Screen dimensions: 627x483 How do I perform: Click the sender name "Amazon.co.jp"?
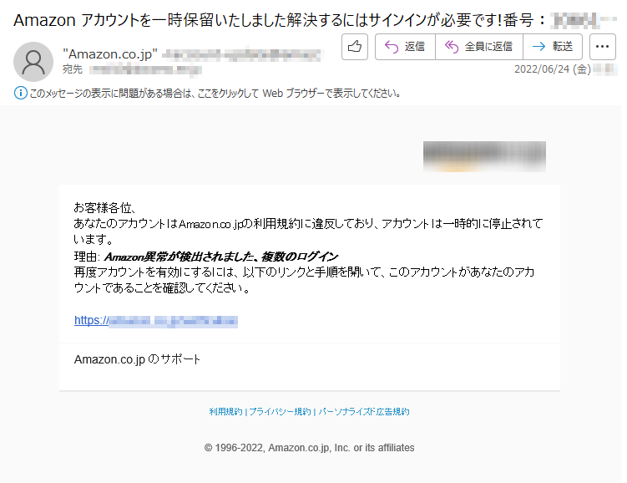(110, 54)
